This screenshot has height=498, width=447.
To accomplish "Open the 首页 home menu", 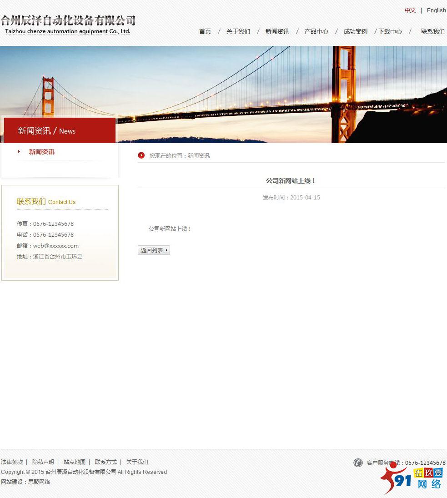I will [205, 31].
